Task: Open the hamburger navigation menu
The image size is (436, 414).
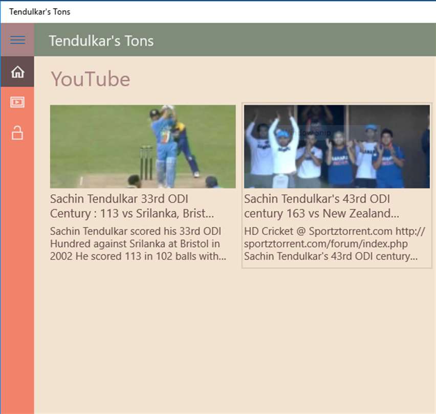Action: [17, 40]
